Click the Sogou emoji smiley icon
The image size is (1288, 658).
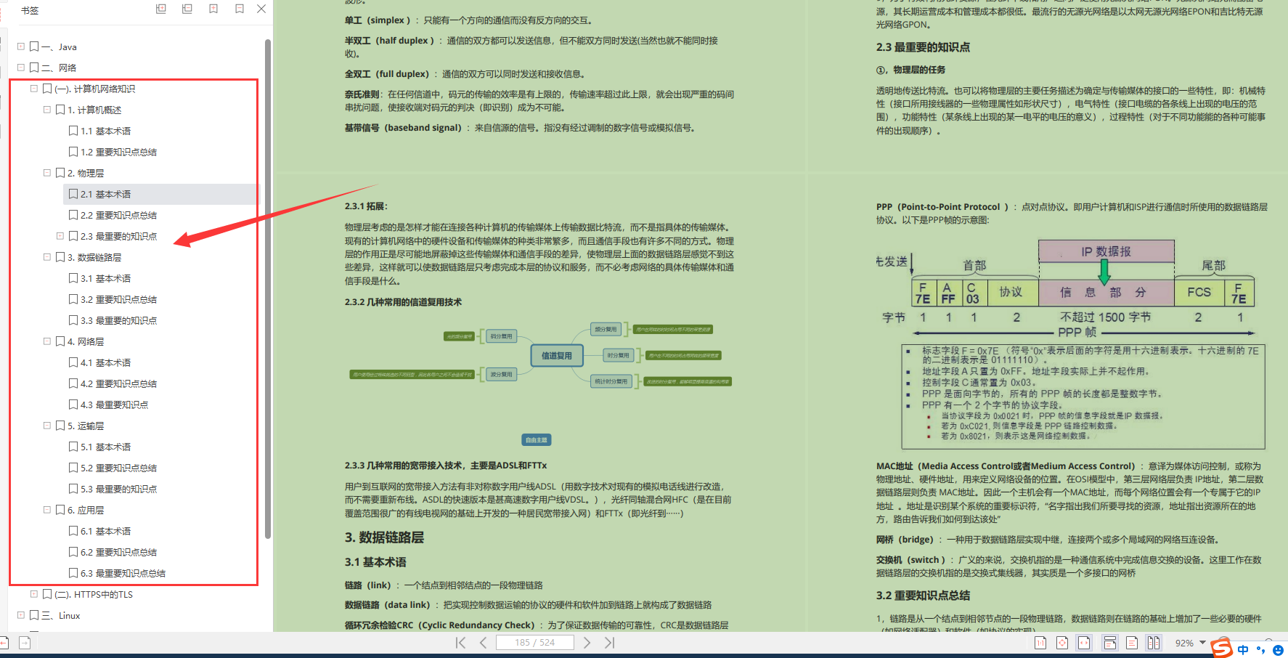[x=1279, y=650]
